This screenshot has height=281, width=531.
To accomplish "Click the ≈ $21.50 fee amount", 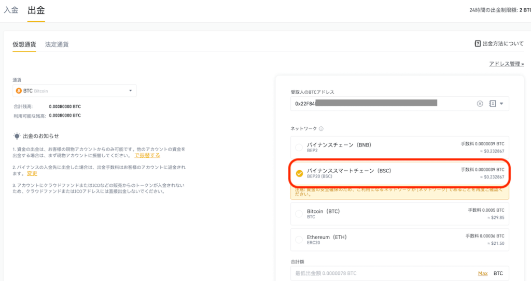I will [496, 243].
